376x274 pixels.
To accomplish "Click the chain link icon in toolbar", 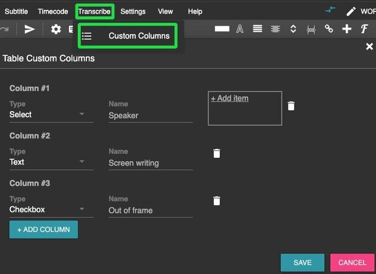I will [x=328, y=29].
